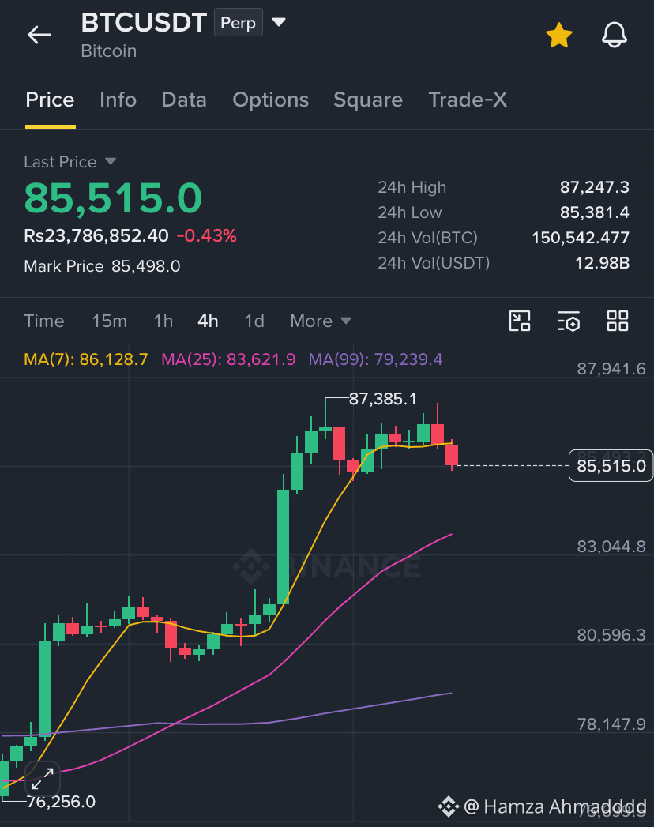The width and height of the screenshot is (654, 827).
Task: Tap the Time chart option
Action: tap(44, 321)
